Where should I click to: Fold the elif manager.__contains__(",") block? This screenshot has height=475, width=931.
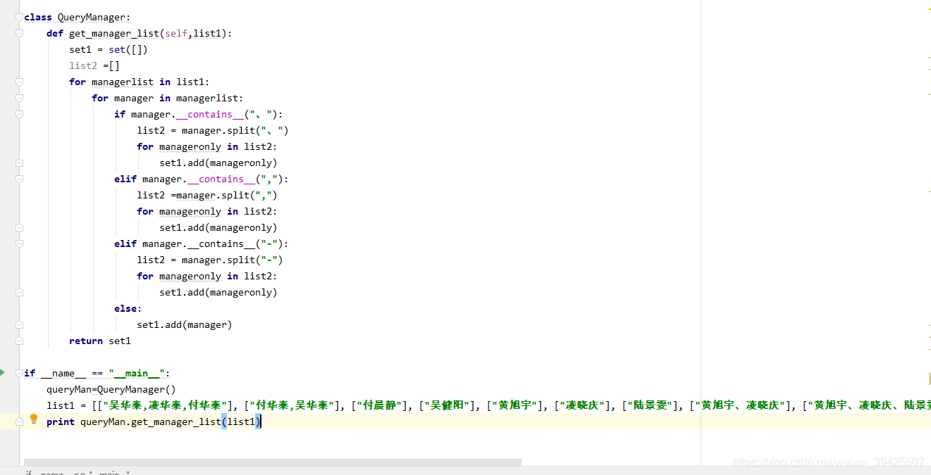20,179
